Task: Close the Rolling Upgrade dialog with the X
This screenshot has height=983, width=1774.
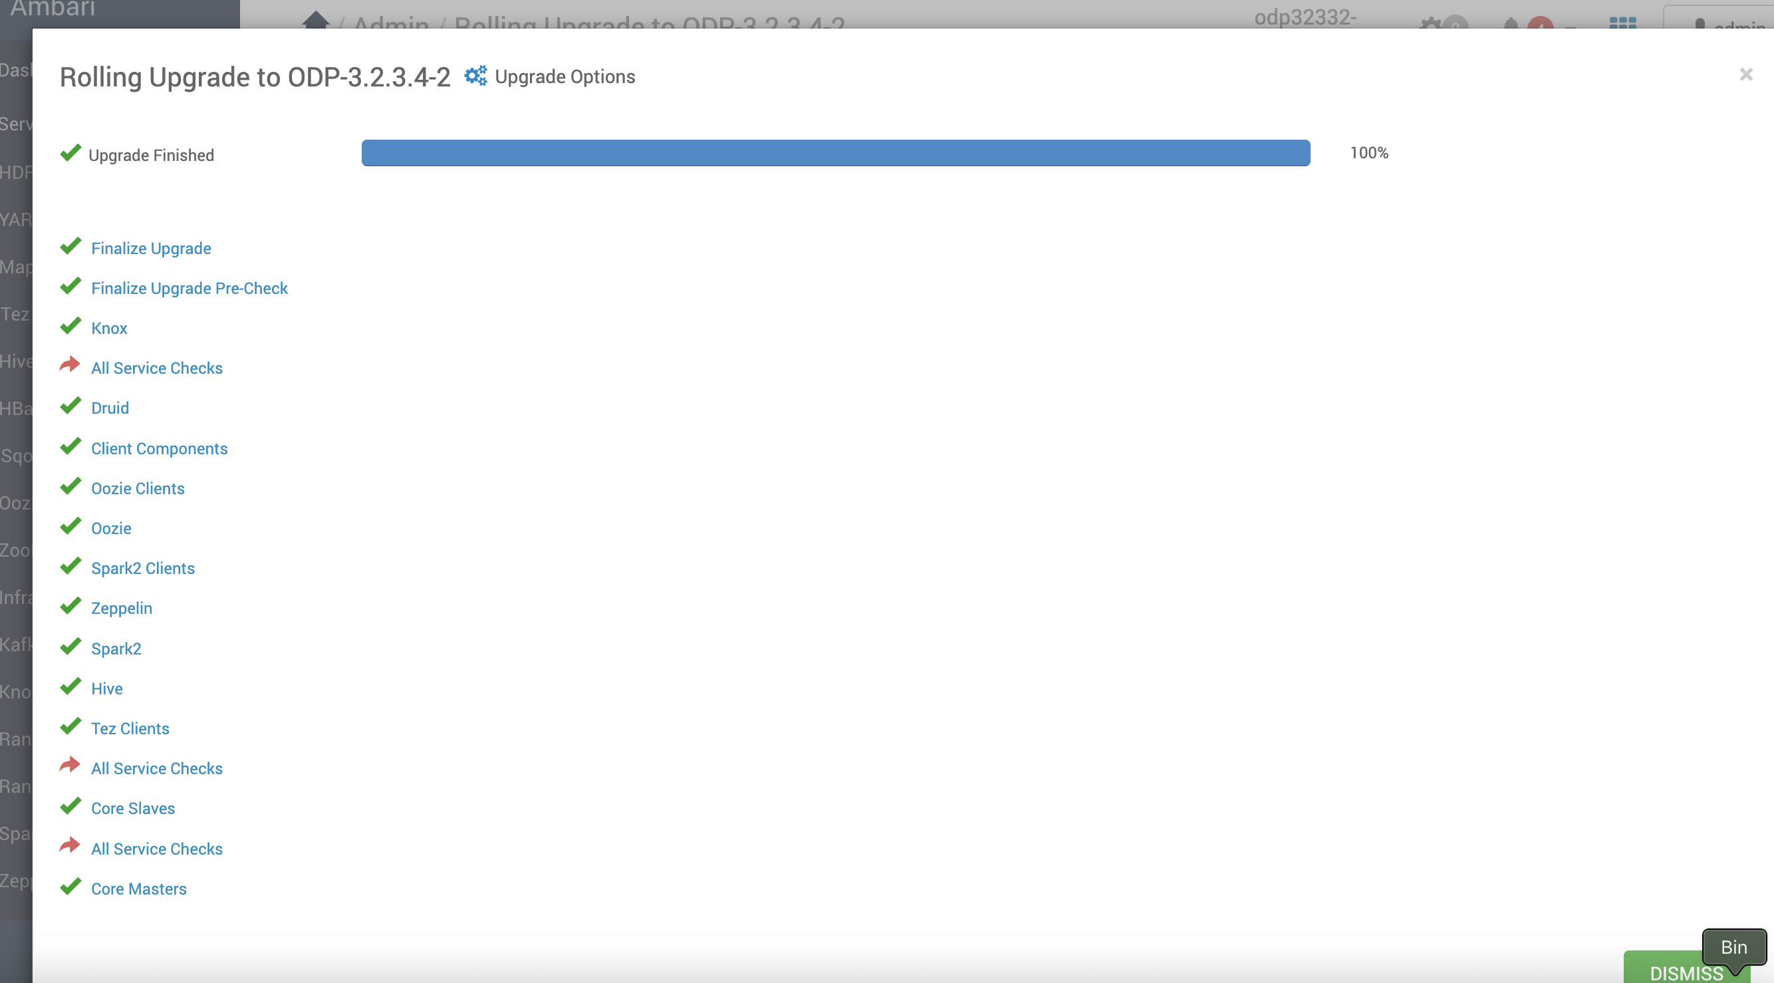Action: click(1746, 74)
